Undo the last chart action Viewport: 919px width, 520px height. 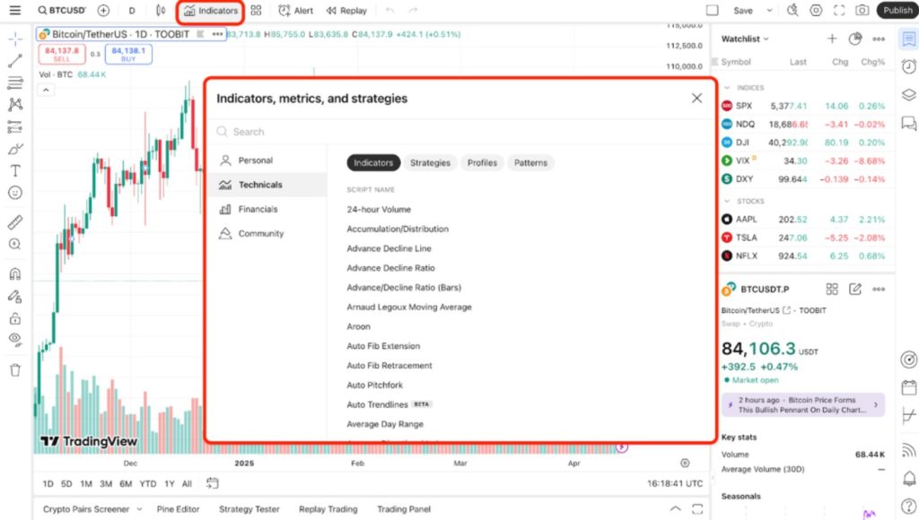(x=389, y=11)
